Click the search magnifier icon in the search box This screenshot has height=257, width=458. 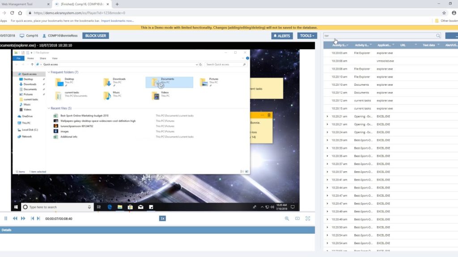(x=438, y=36)
